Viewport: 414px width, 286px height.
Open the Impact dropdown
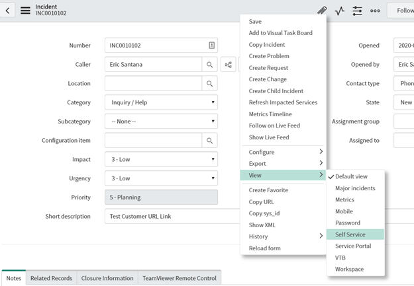[x=161, y=159]
